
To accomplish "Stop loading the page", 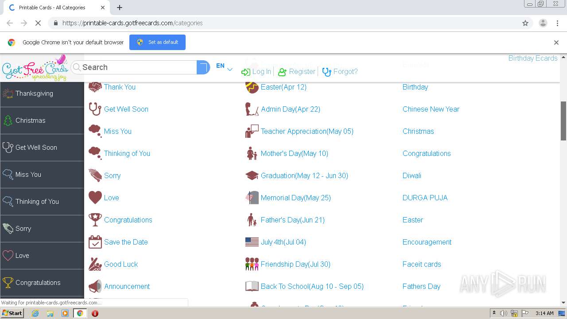I will point(38,23).
